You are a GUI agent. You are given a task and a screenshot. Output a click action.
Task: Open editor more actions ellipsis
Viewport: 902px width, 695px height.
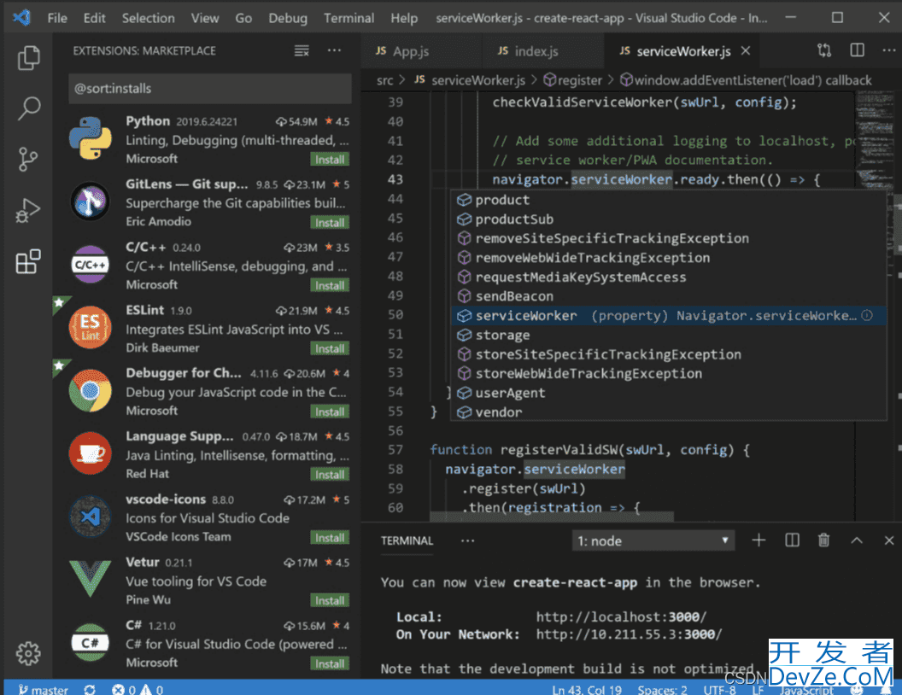pyautogui.click(x=889, y=50)
